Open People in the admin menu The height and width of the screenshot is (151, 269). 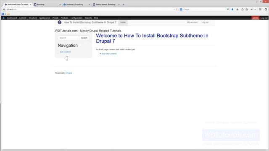(55, 18)
